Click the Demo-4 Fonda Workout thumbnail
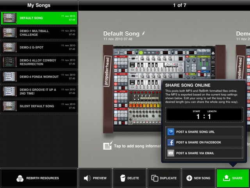The width and height of the screenshot is (250, 188). pos(10,77)
